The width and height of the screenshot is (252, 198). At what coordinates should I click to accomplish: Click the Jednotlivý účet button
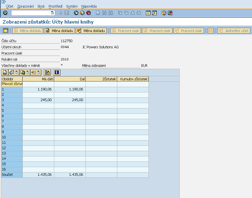tap(234, 31)
